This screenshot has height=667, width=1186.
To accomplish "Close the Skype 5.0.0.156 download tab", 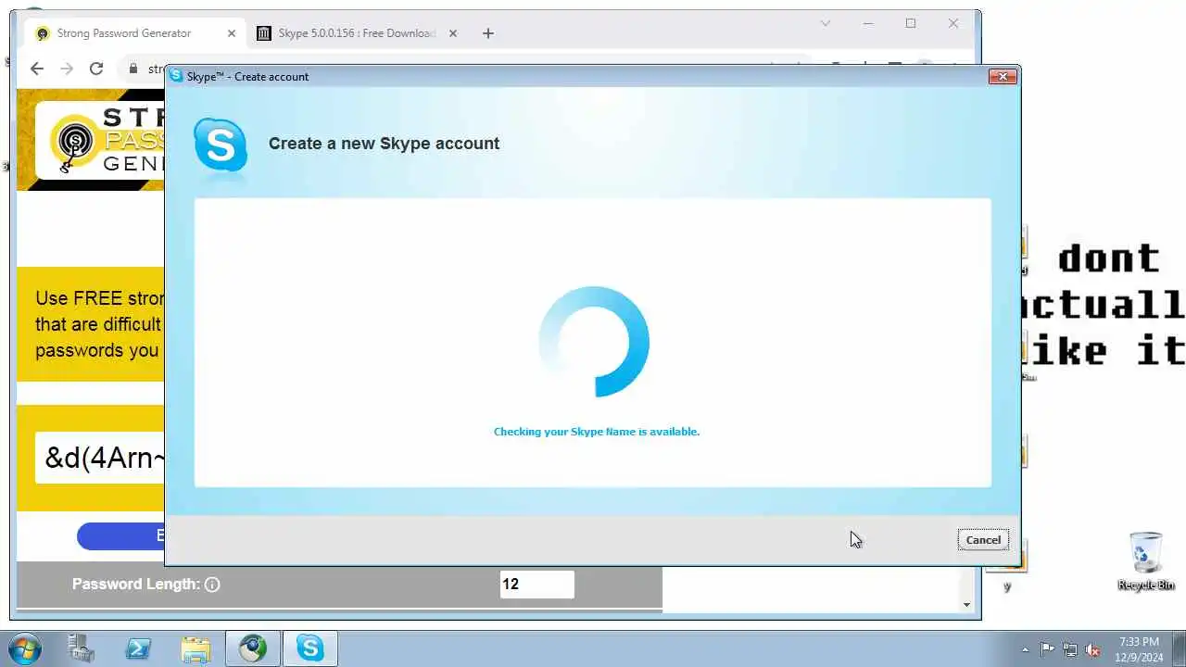I will [453, 33].
